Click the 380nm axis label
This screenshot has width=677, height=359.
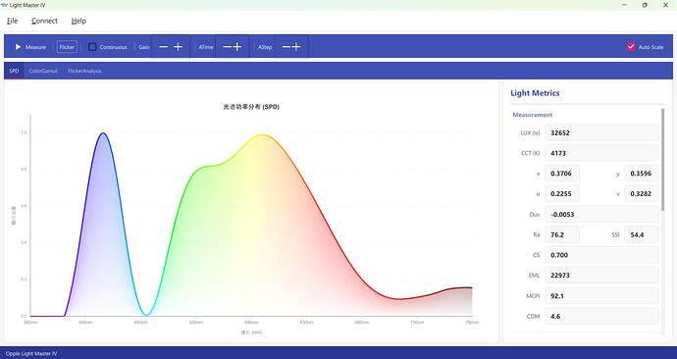coord(30,323)
